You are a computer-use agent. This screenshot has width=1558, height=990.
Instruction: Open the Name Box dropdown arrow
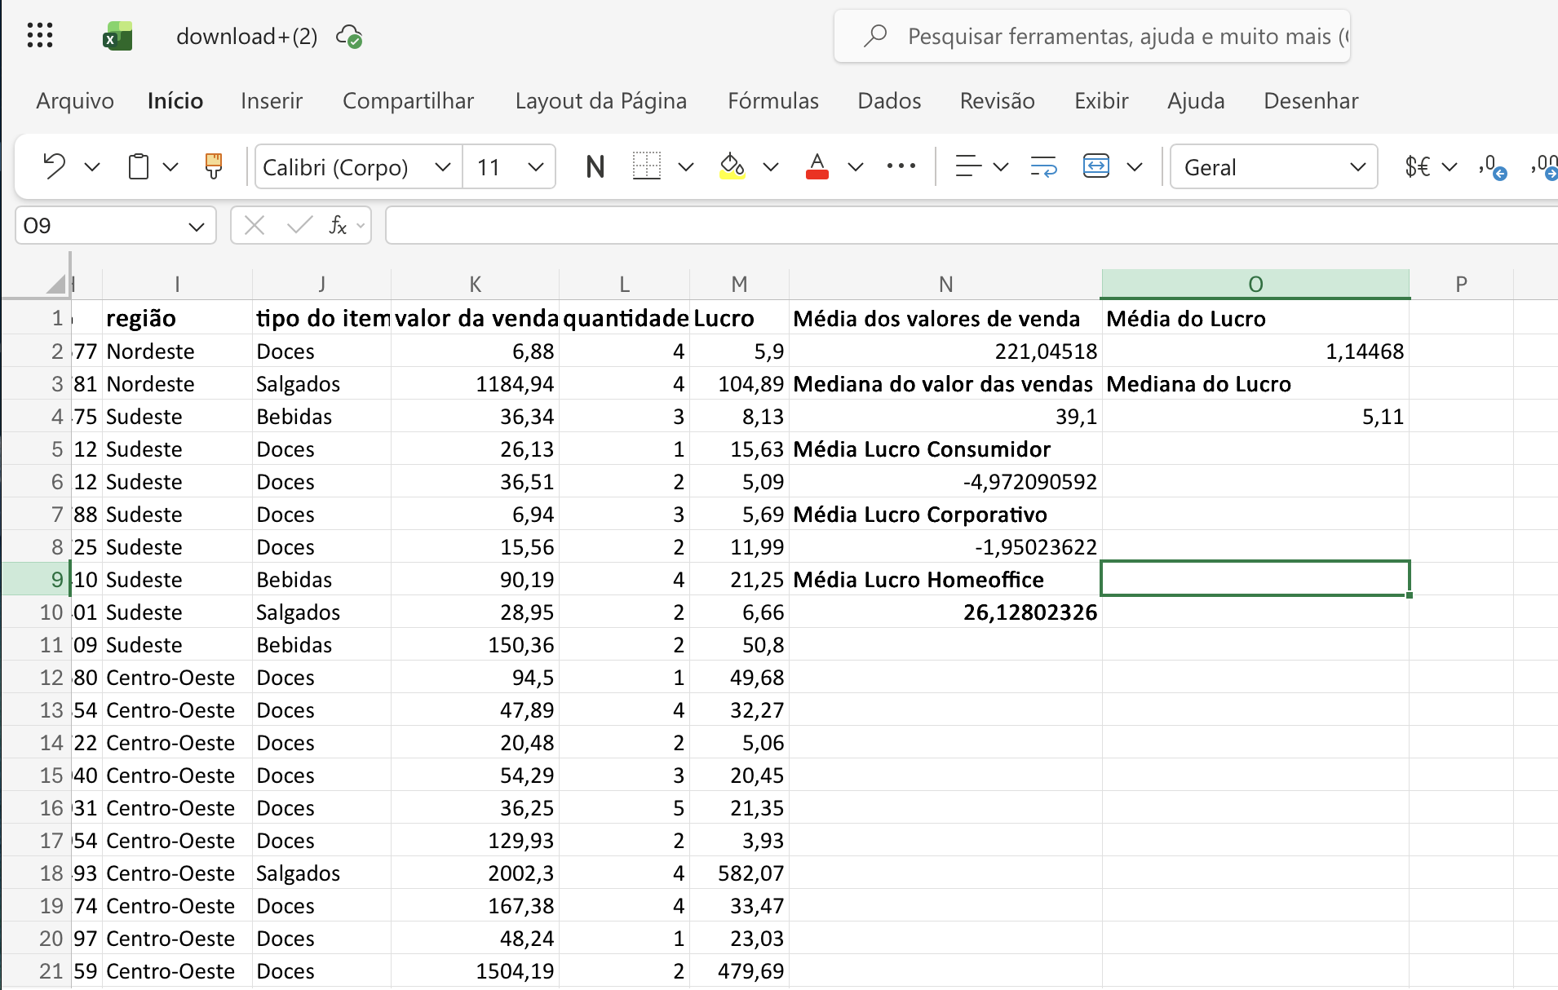pyautogui.click(x=197, y=226)
